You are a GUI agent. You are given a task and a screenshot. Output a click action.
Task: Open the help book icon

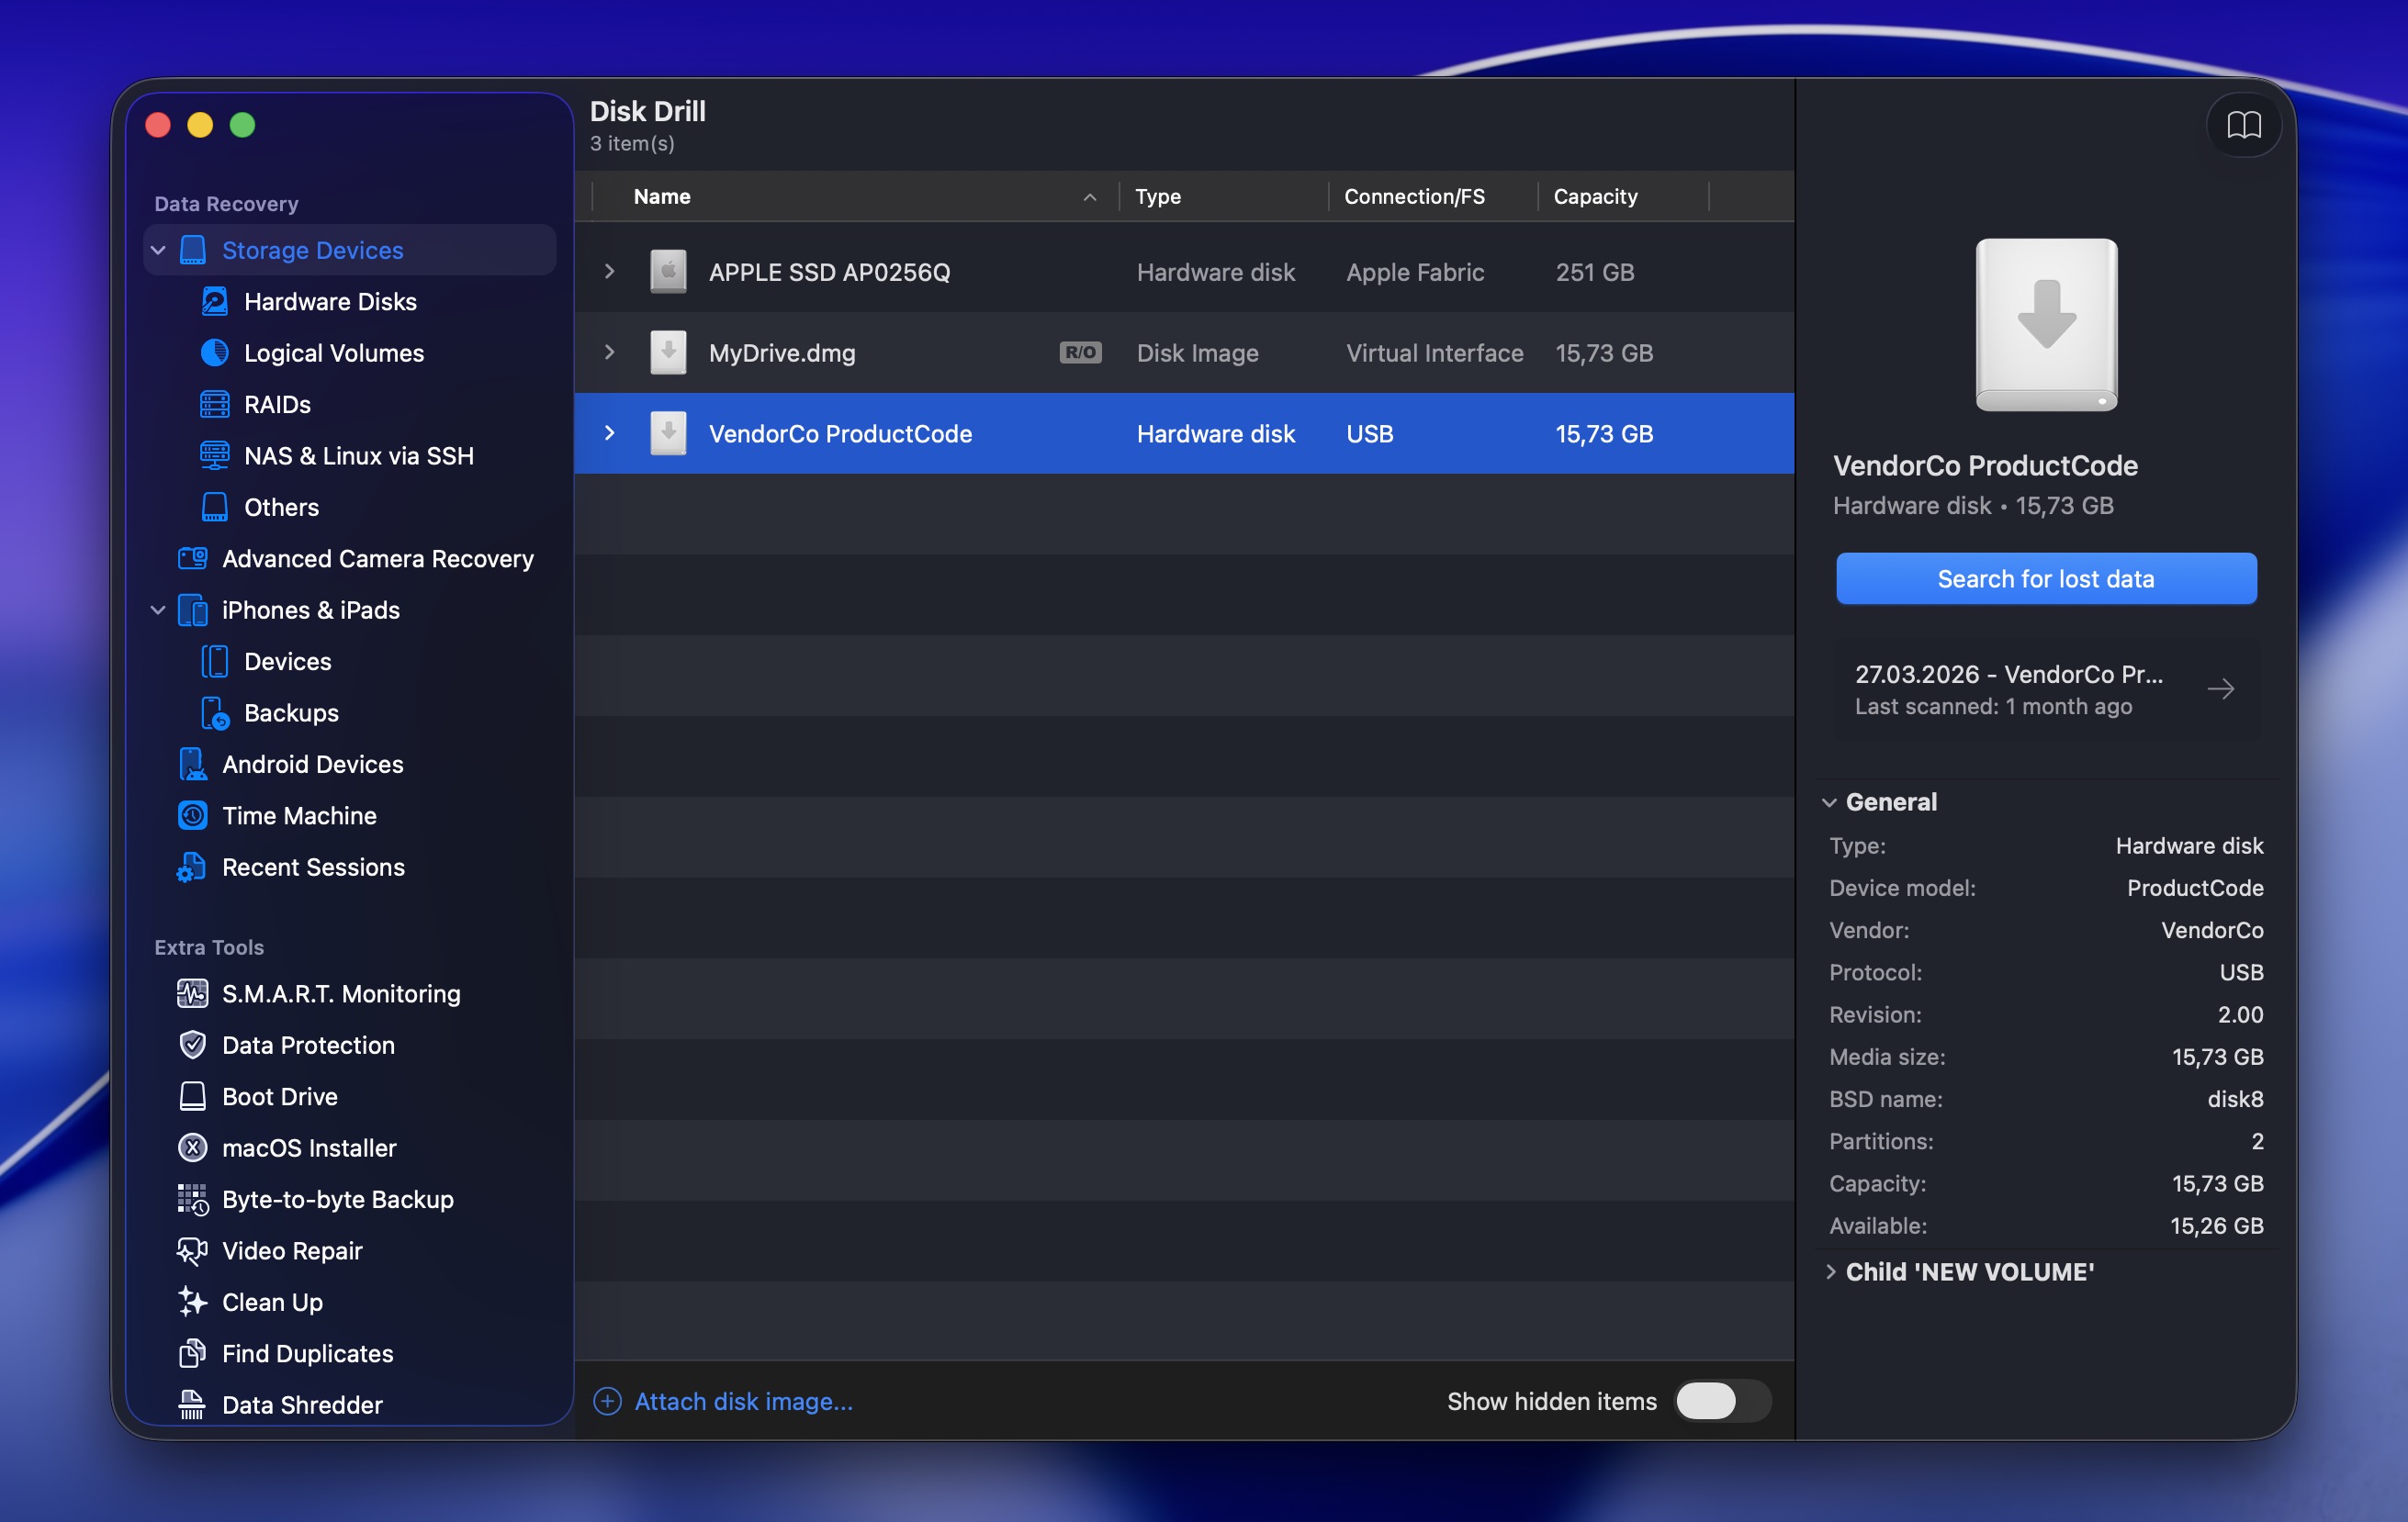click(x=2244, y=125)
